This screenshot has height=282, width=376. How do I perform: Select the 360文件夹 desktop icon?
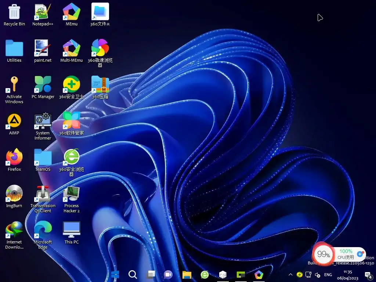click(100, 15)
